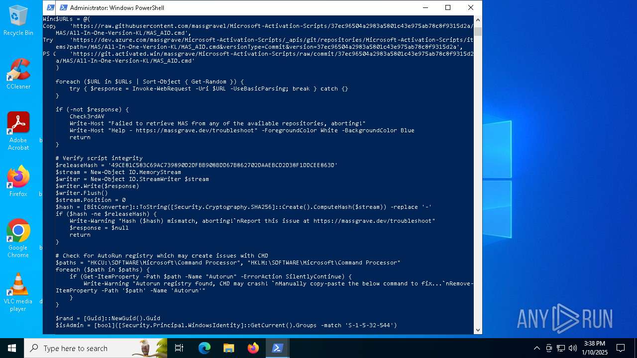Maximize the PowerShell window

point(448,7)
